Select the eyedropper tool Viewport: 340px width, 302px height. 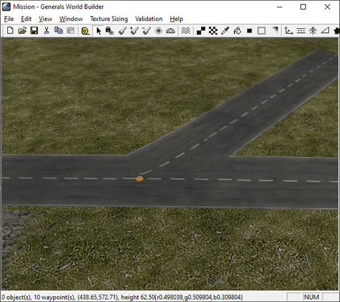point(225,31)
